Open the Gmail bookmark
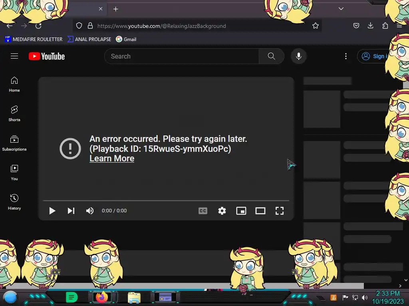Viewport: 409px width, 306px height. click(x=126, y=39)
